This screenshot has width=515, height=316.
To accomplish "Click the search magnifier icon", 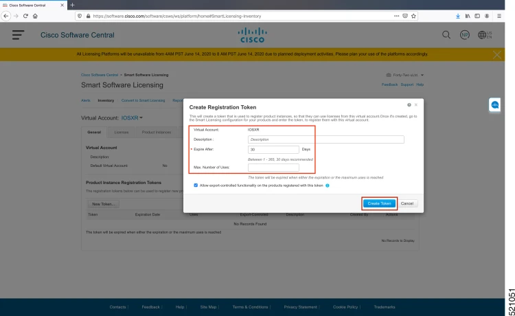I will pos(446,35).
